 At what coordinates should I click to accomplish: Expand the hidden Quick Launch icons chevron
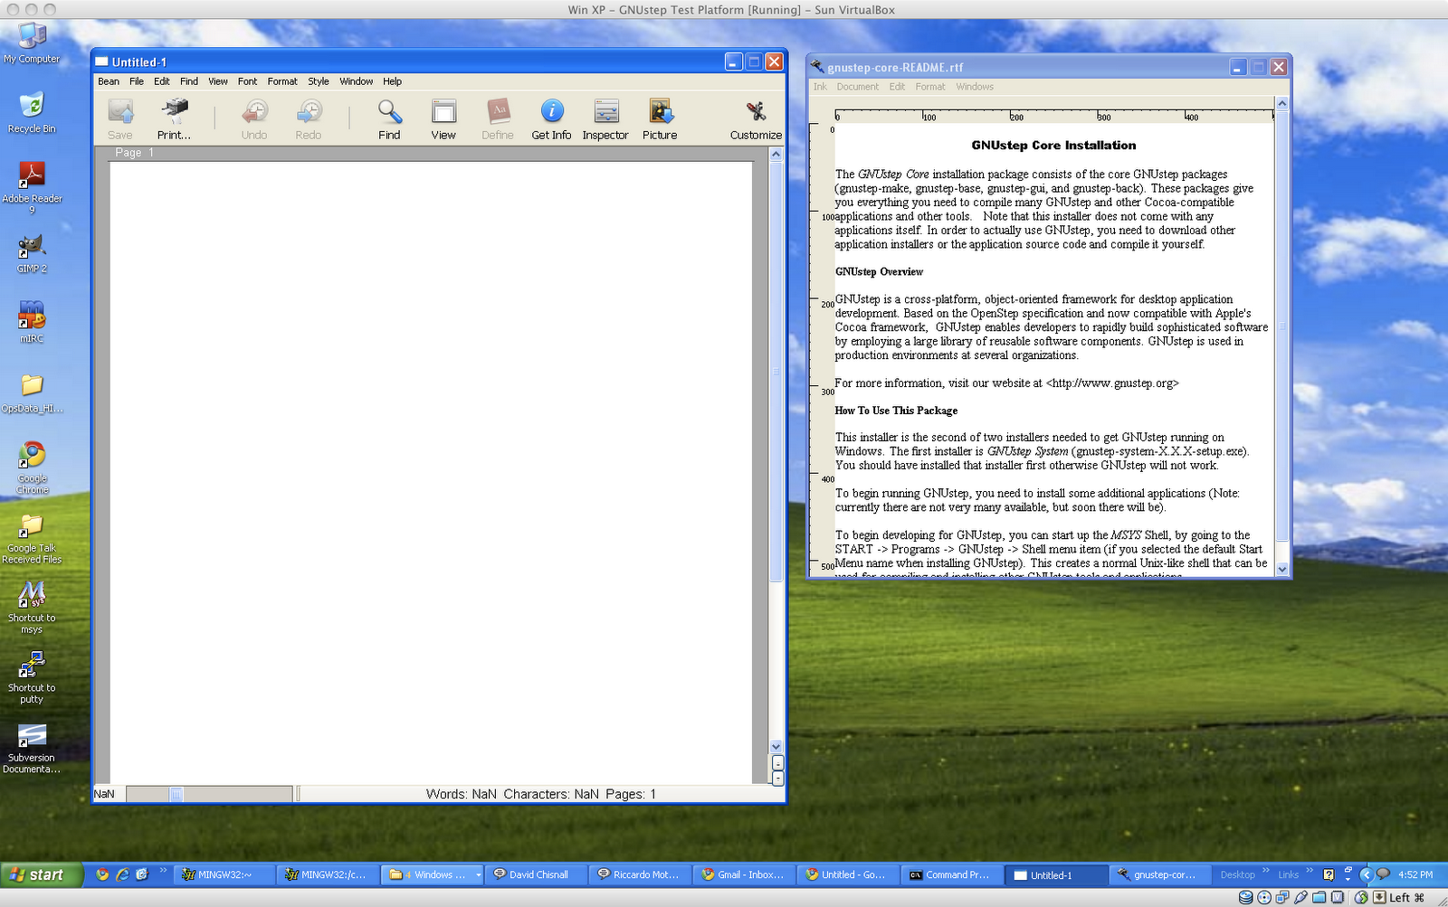coord(163,871)
